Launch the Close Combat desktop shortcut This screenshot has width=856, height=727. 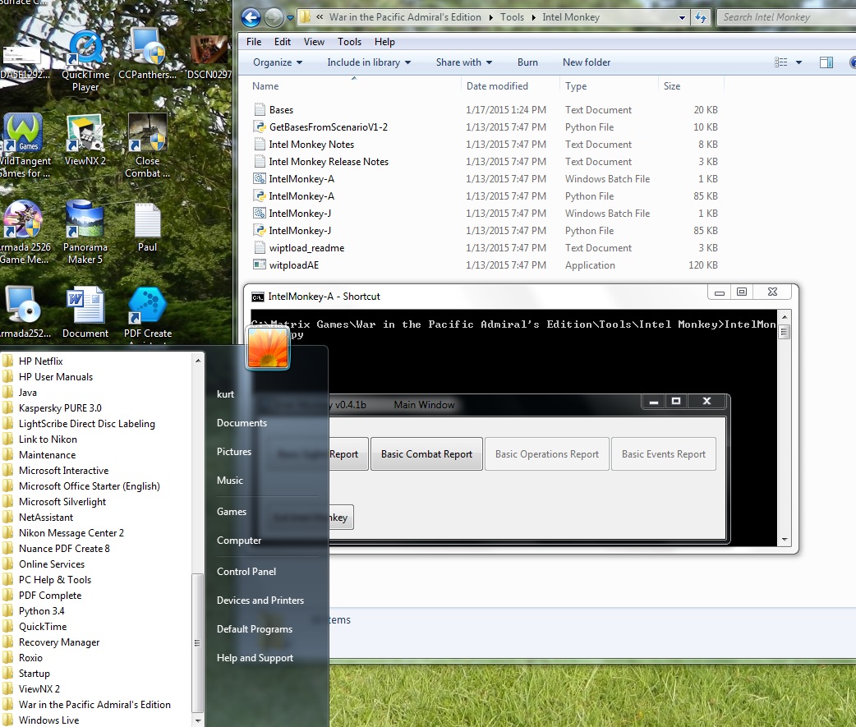147,145
